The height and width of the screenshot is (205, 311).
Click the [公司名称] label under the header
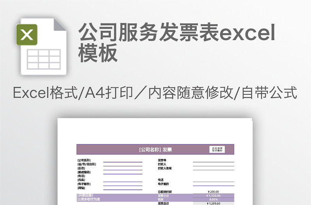pyautogui.click(x=84, y=160)
